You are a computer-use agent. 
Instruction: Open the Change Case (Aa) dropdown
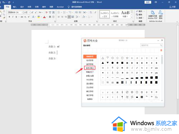(x=41, y=13)
